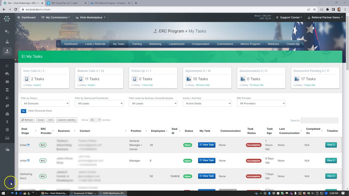Screen dimensions: 349x196
Task: Open the task list sidebar icon
Action: click(x=7, y=66)
